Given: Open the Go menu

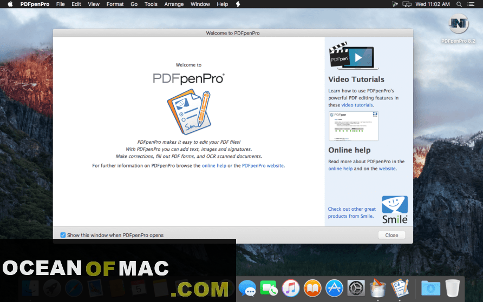Looking at the screenshot, I should [134, 4].
